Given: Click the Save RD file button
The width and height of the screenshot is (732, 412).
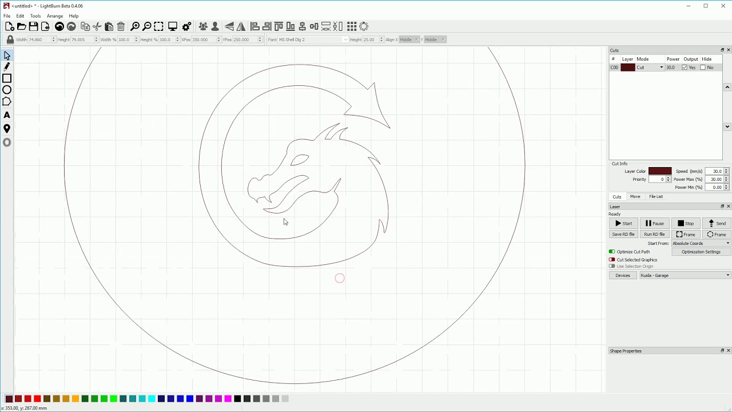Looking at the screenshot, I should (x=623, y=234).
